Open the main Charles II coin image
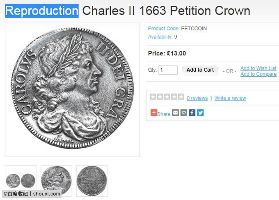Screen dimensions: 279x200 tap(72, 89)
